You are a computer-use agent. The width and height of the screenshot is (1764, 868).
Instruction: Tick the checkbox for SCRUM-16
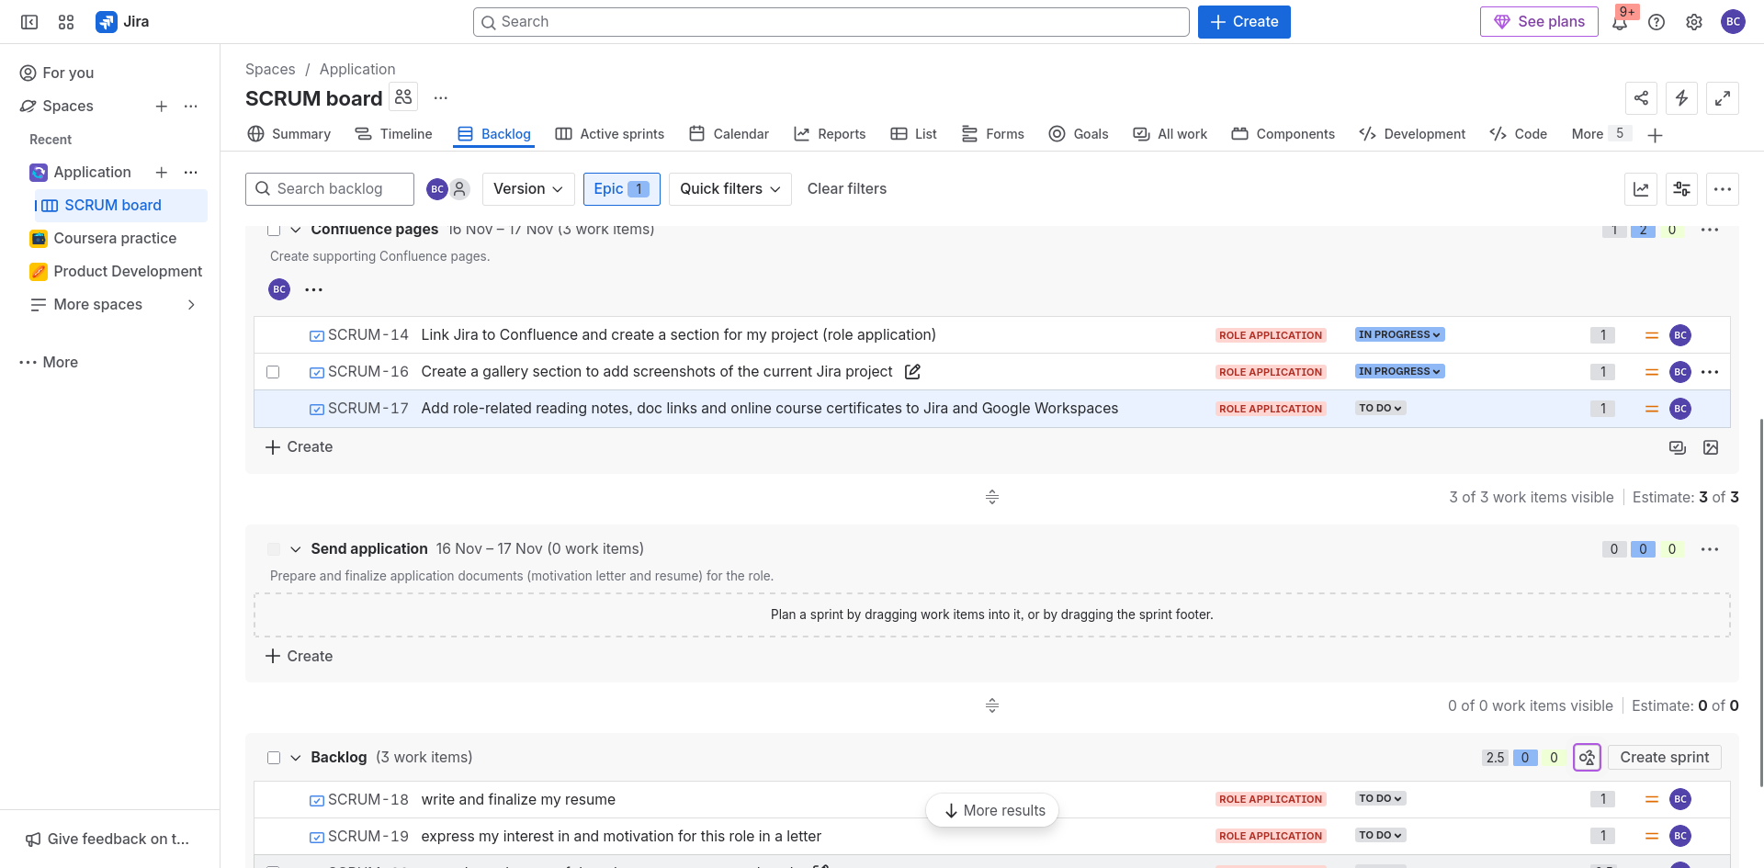(x=273, y=372)
